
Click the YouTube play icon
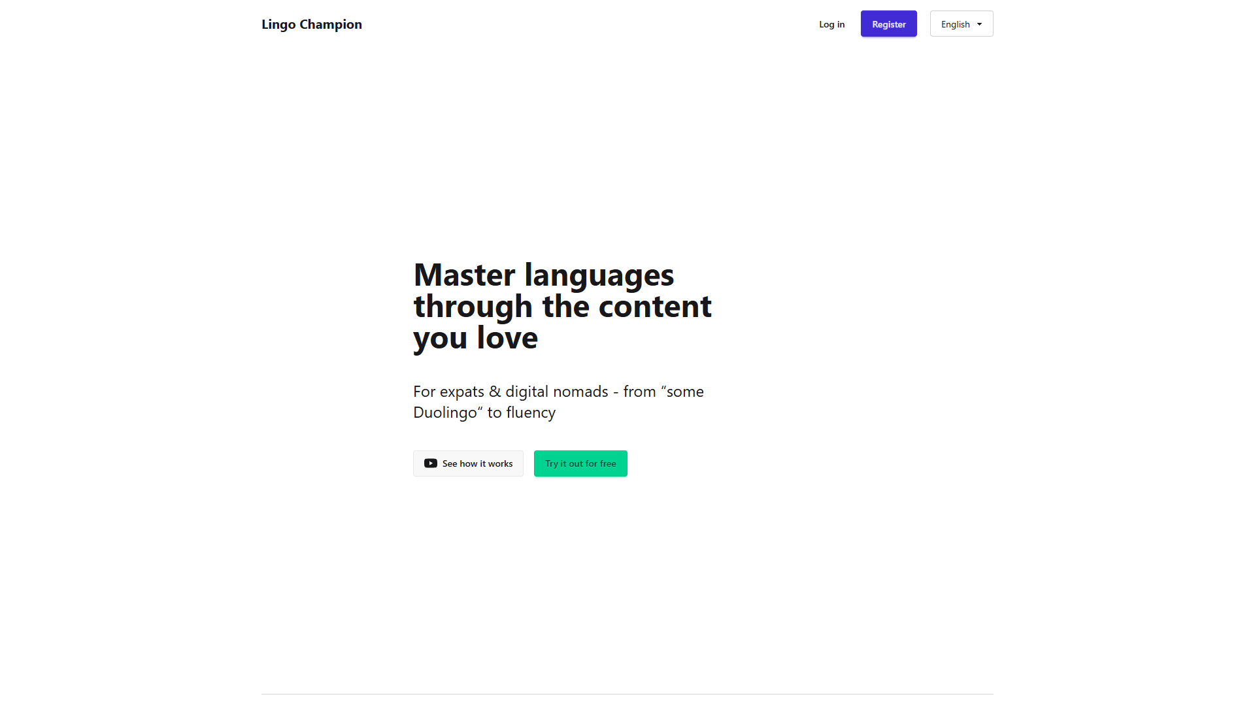(x=430, y=463)
